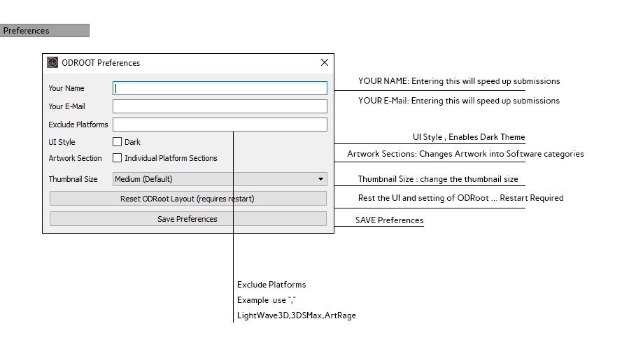Click the "Dark" checkbox label text
Image resolution: width=629 pixels, height=347 pixels.
132,142
